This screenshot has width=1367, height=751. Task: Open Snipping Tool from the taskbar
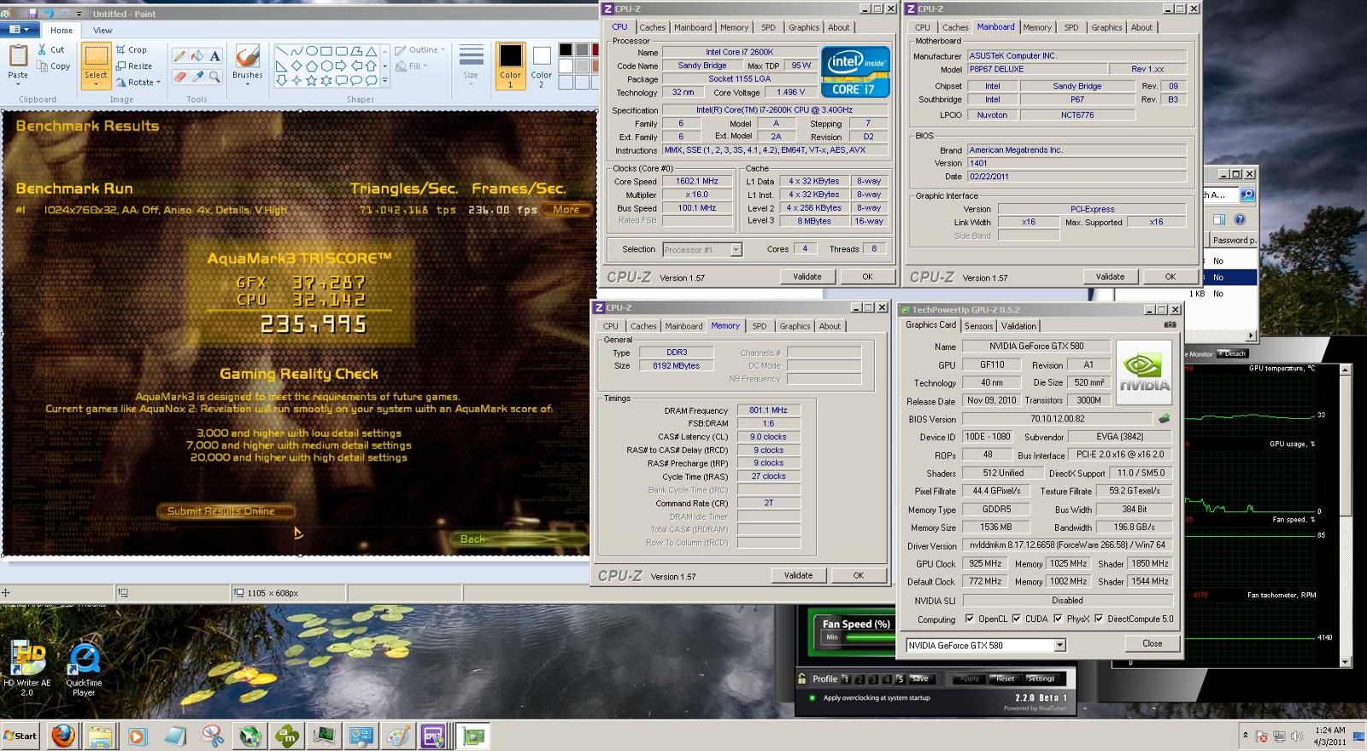(213, 736)
